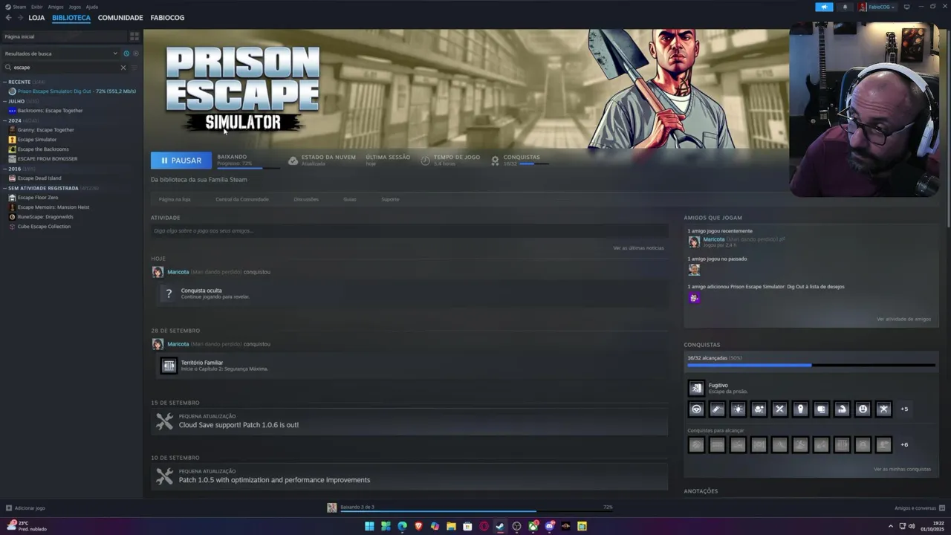
Task: Select Granny: Escape Together
Action: pos(45,130)
